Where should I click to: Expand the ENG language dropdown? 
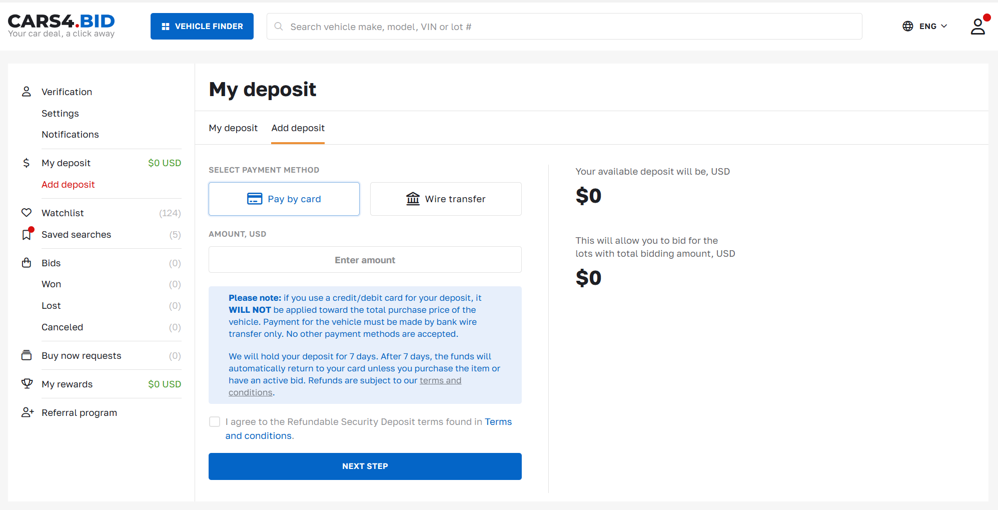point(933,27)
